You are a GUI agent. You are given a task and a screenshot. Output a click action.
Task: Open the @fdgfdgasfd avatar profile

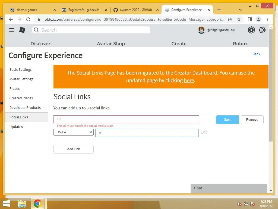201,30
